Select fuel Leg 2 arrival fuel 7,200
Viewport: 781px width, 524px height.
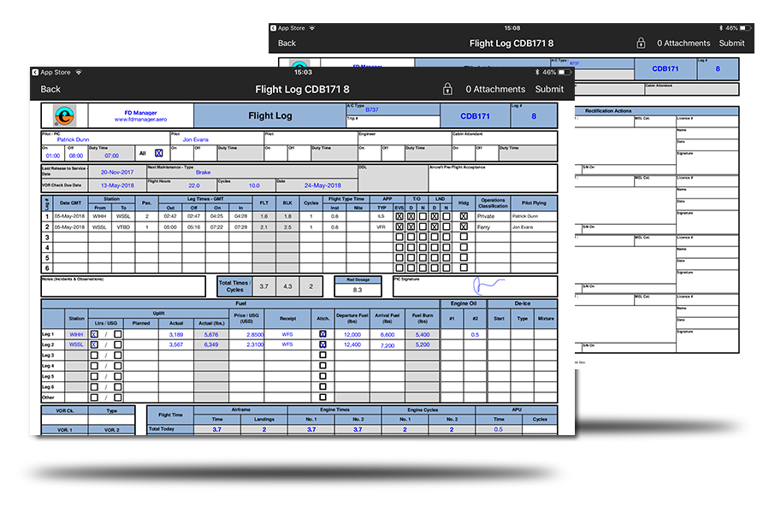pos(388,344)
